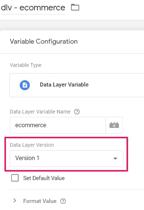Screen dimensions: 144x210
Task: Click the ecommerce variable name field
Action: 58,125
